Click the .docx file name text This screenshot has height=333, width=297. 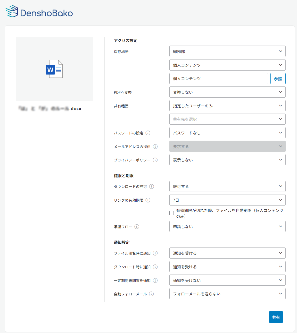pos(50,109)
